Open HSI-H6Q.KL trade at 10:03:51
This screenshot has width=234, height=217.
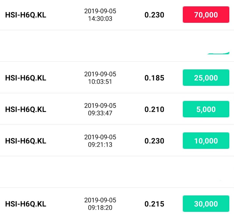click(117, 77)
